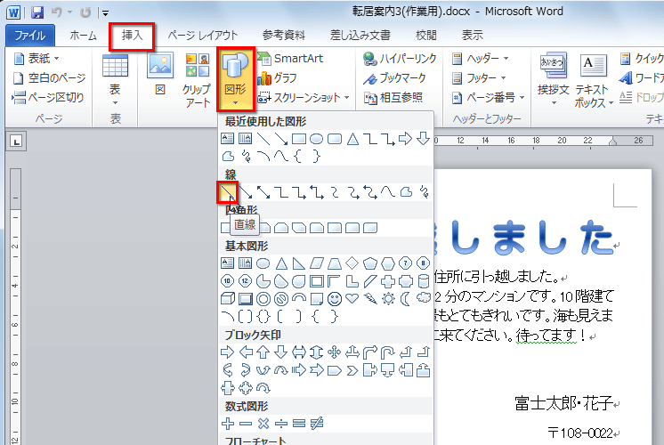
Task: Insert a 図 picture from file
Action: (160, 74)
